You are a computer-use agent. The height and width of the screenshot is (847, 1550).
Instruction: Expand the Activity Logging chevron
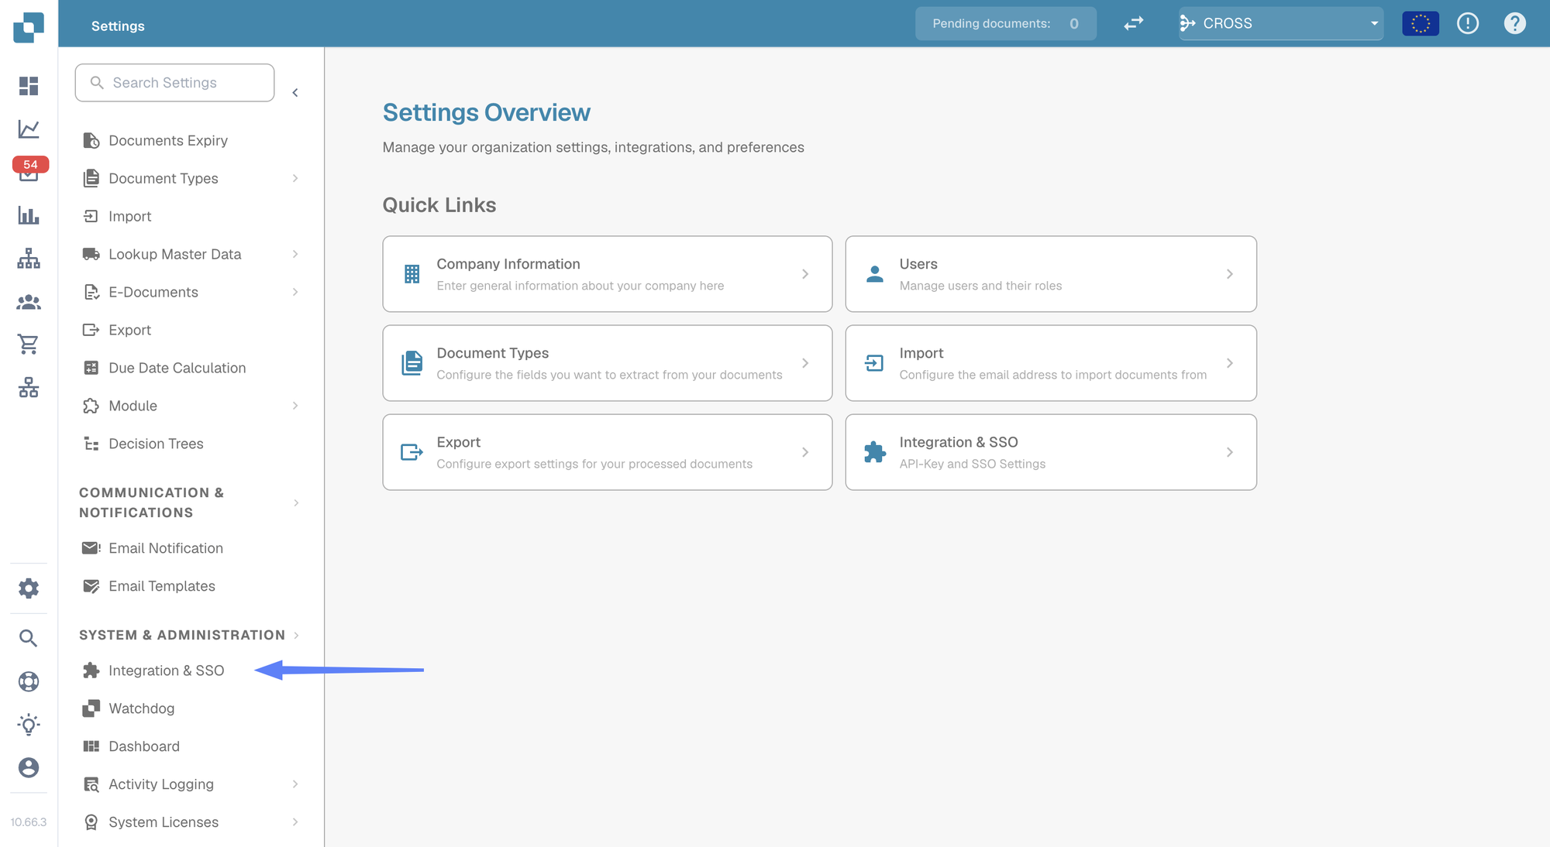pos(295,785)
